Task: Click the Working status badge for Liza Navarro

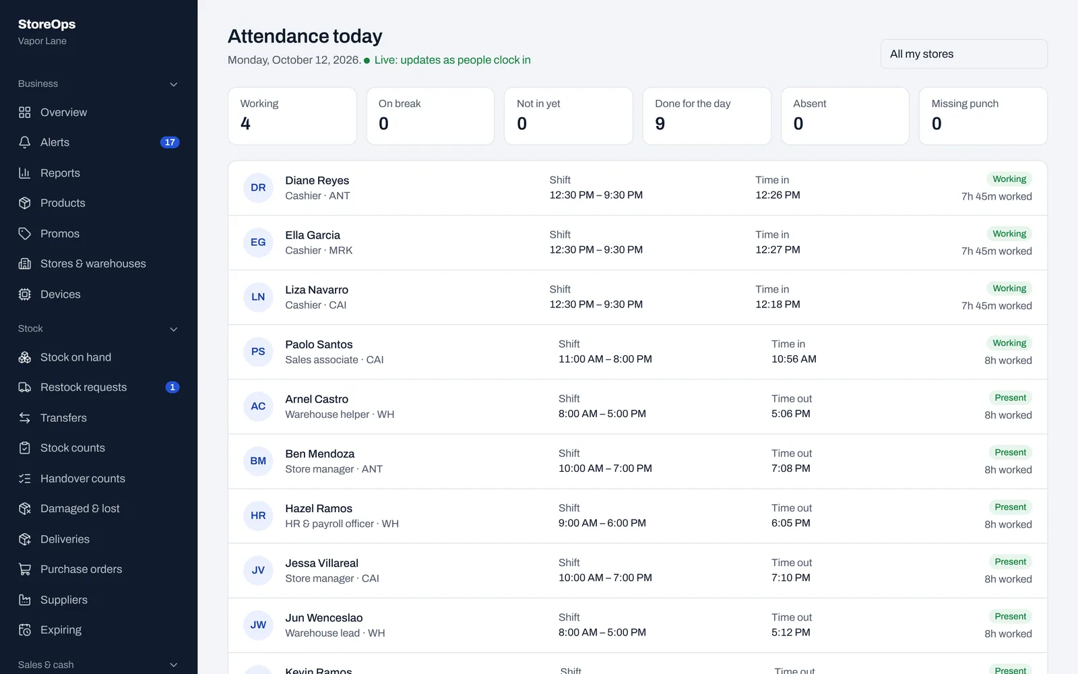Action: (1009, 288)
